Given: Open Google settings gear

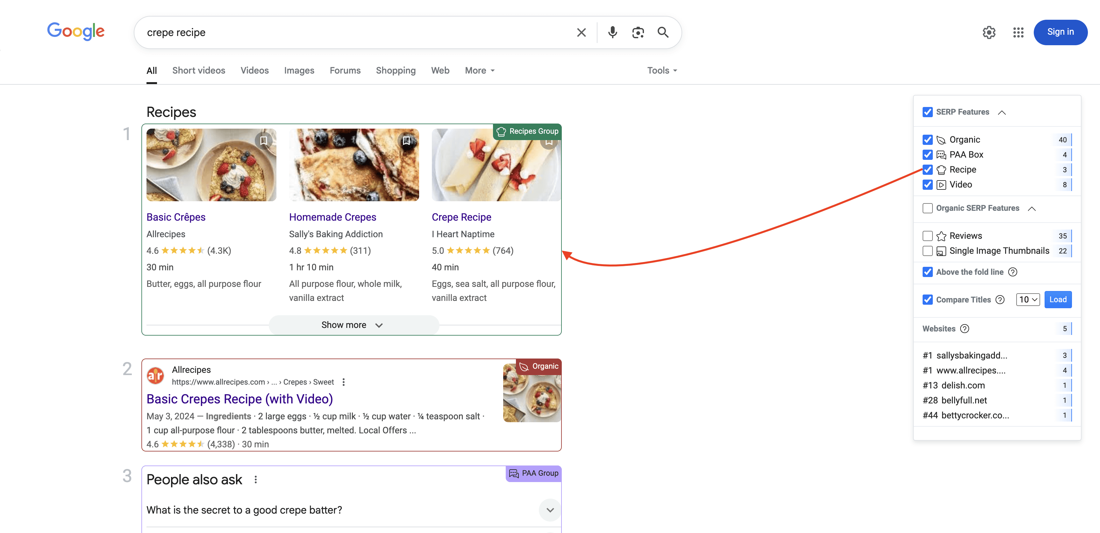Looking at the screenshot, I should pos(989,32).
